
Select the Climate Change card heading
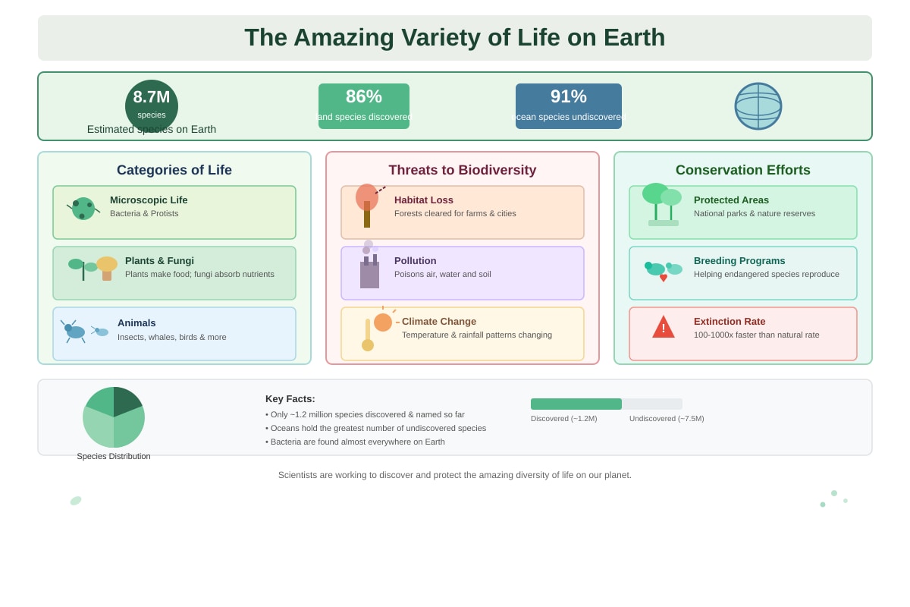click(439, 322)
